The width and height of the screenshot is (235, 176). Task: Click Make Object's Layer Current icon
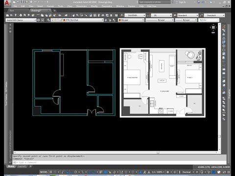(x=106, y=20)
